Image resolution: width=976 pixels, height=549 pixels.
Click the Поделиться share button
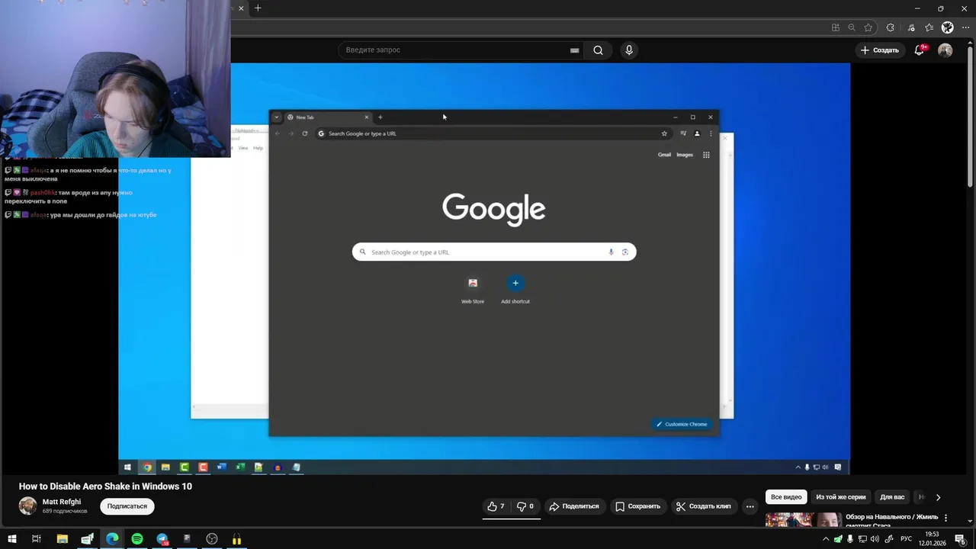click(574, 506)
